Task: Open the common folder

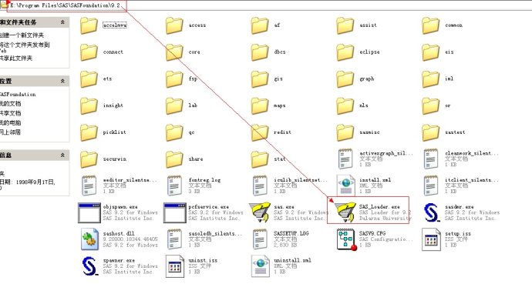Action: click(x=431, y=25)
